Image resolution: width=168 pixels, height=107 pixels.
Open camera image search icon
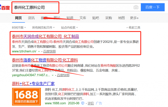pyautogui.click(x=136, y=7)
